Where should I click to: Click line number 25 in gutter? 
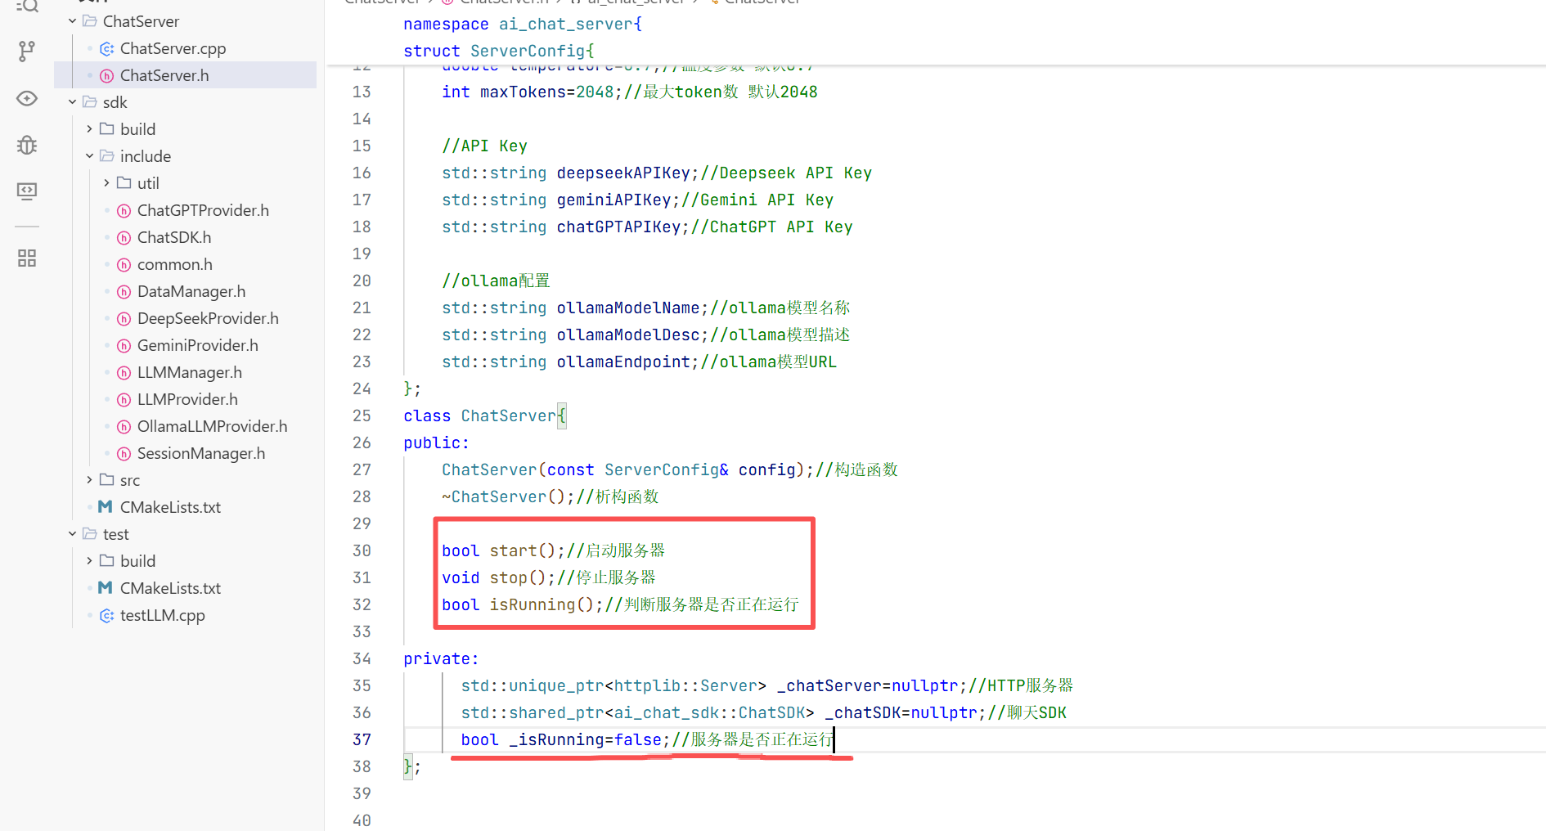(362, 415)
